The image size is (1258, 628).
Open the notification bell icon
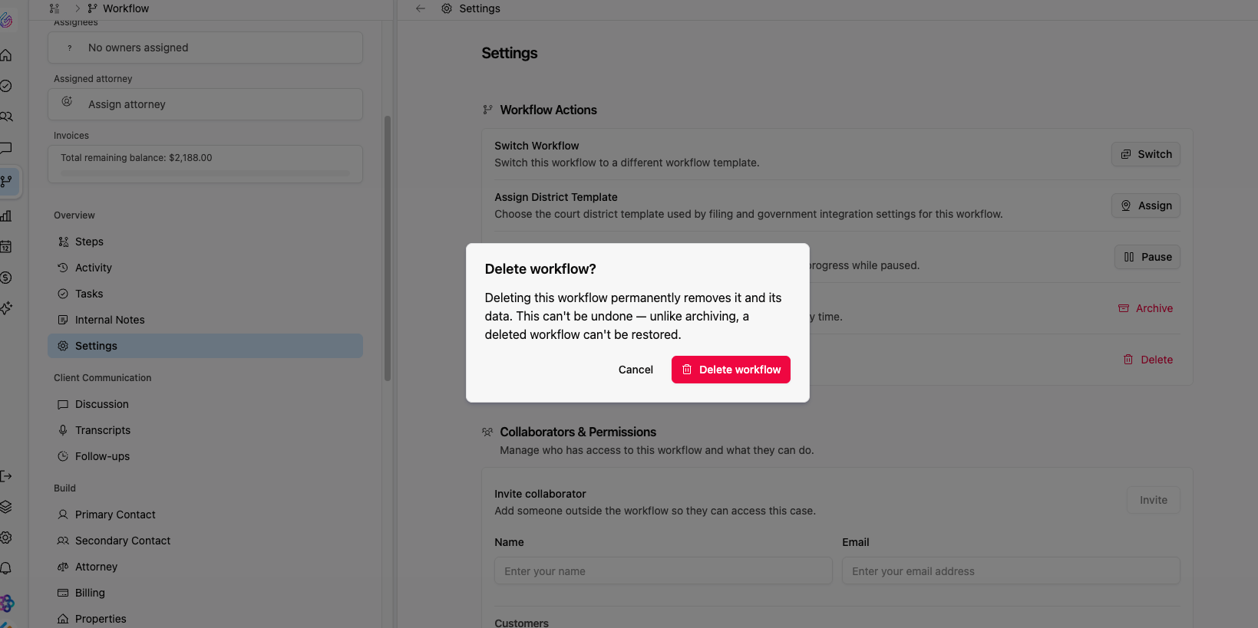(6, 568)
